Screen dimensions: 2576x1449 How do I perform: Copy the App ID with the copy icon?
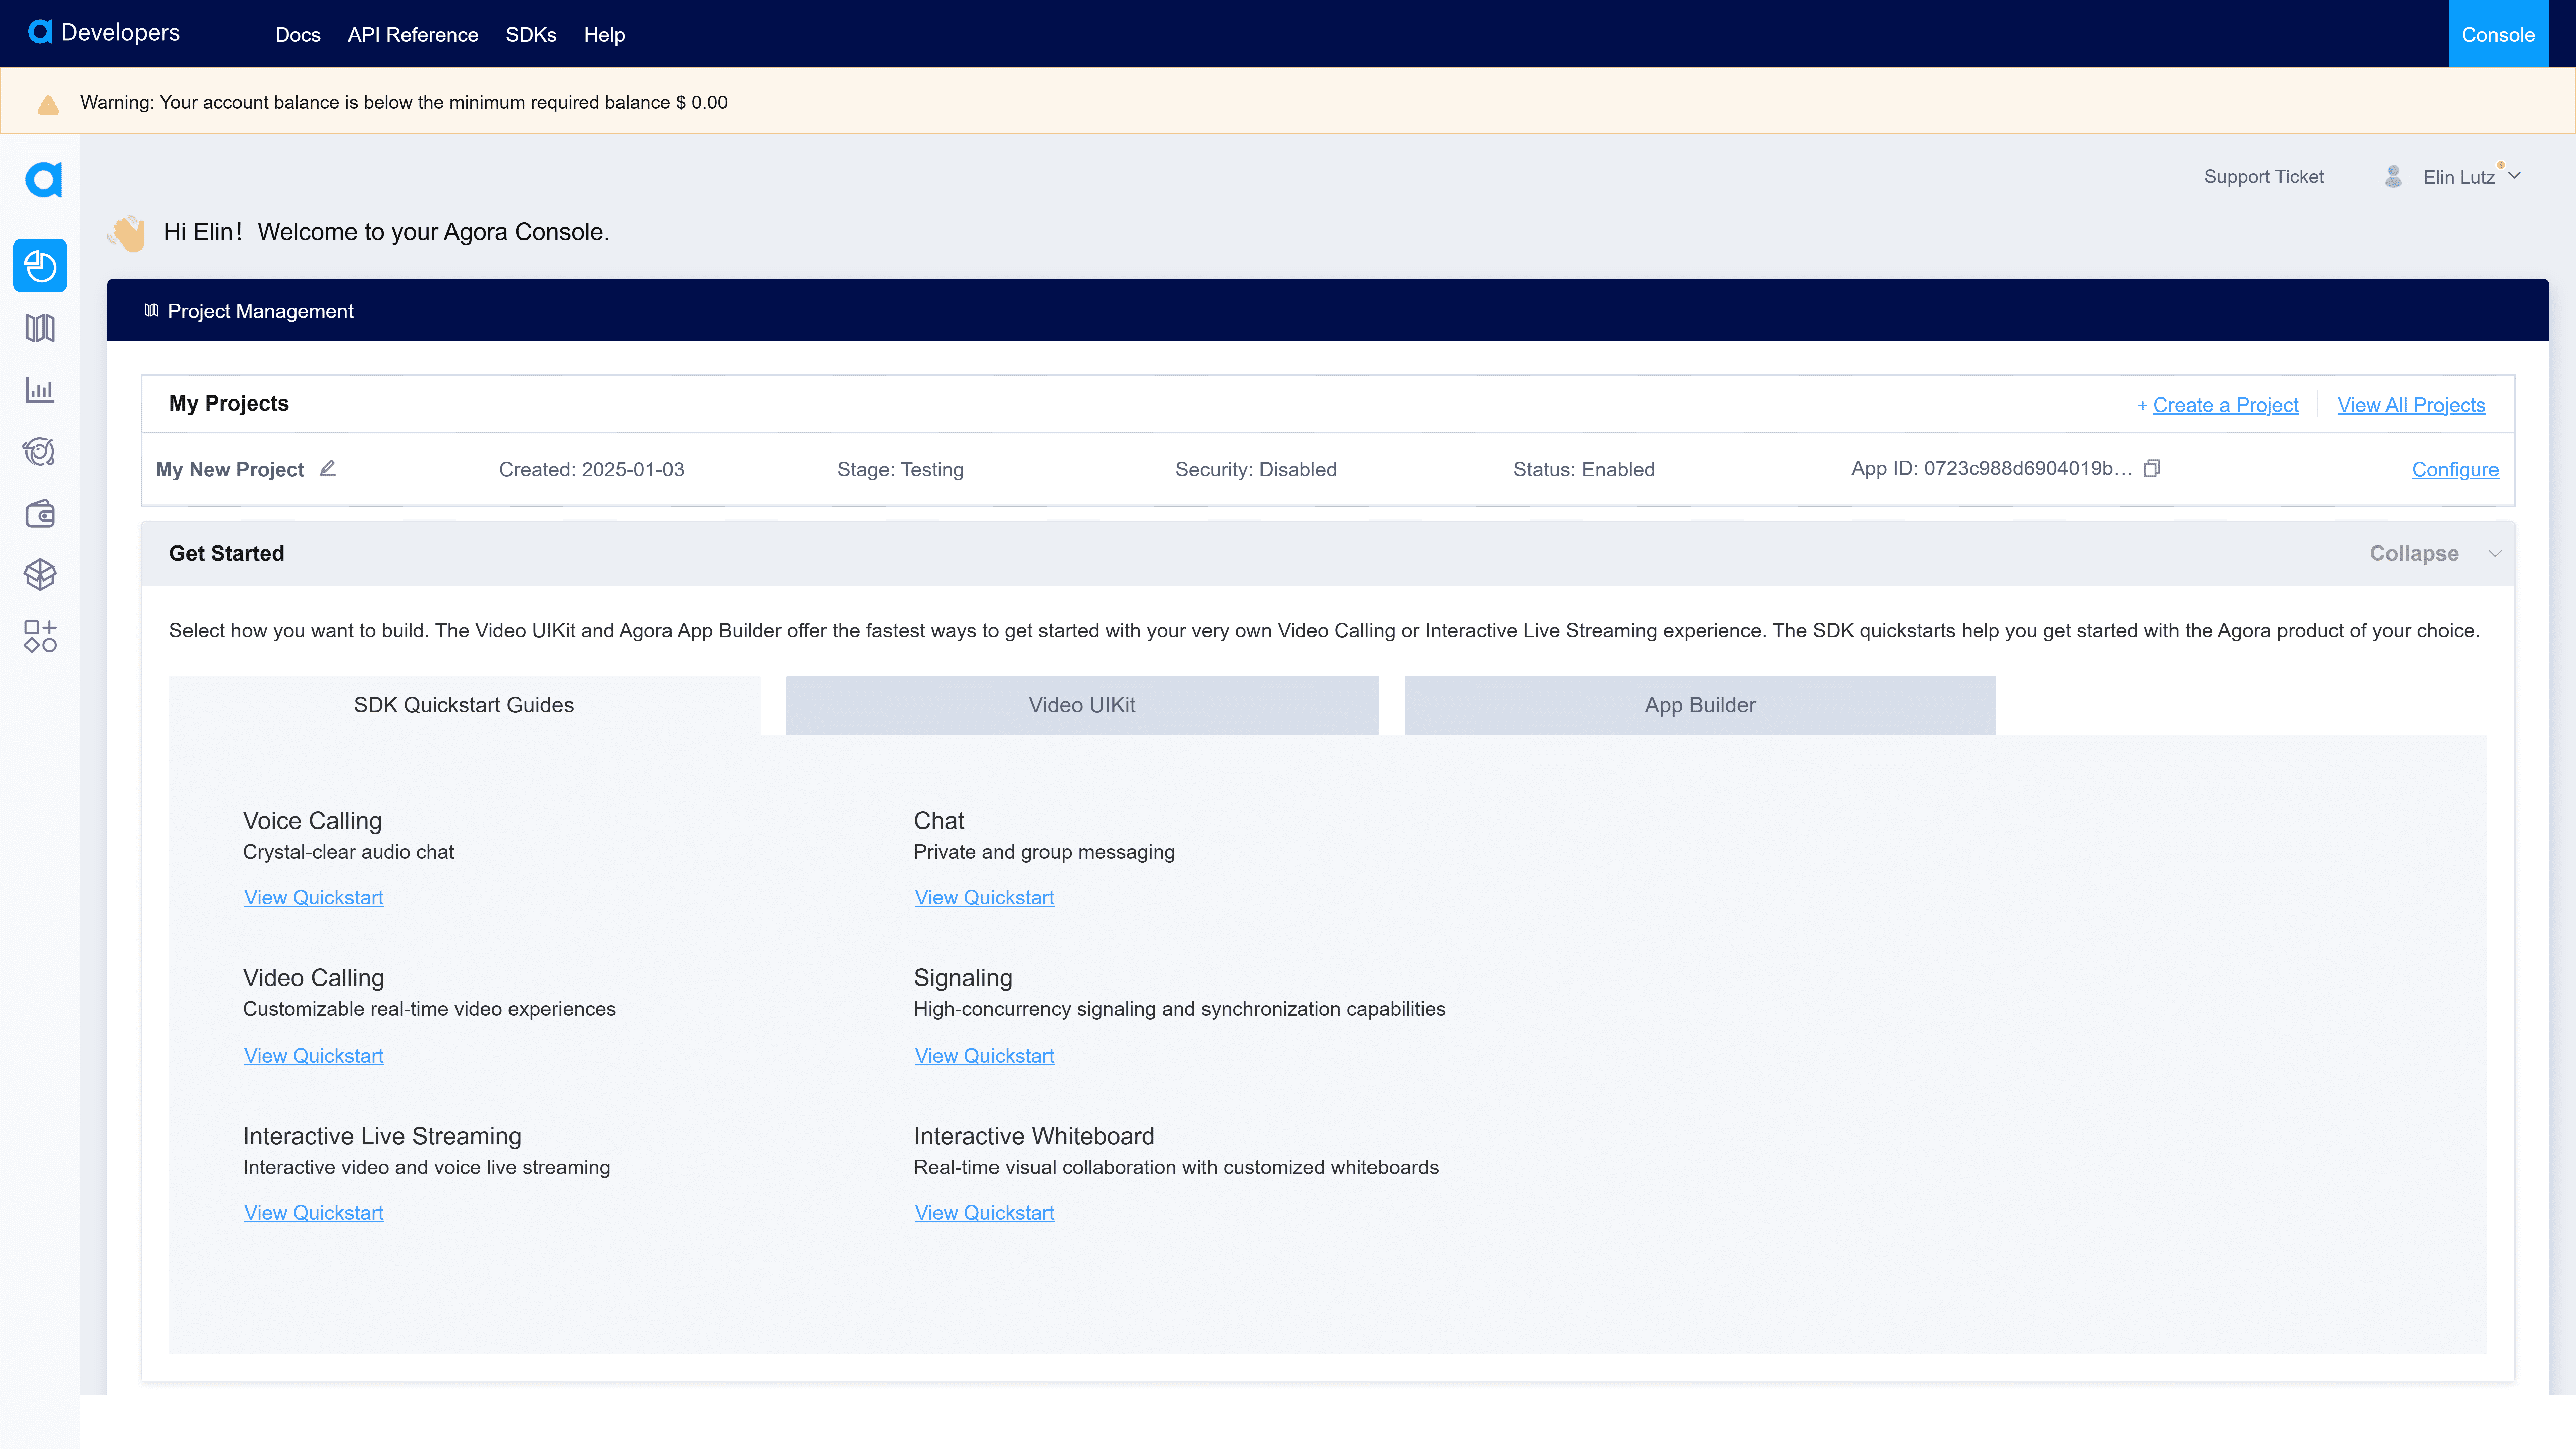[2152, 468]
